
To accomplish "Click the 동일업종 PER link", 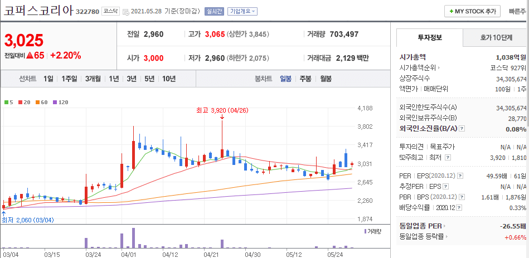I will pyautogui.click(x=420, y=226).
